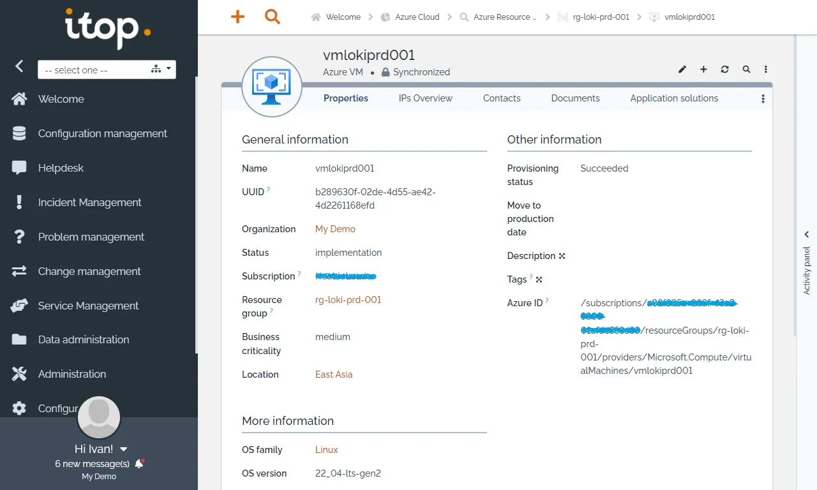Switch to the Properties tab

(346, 98)
